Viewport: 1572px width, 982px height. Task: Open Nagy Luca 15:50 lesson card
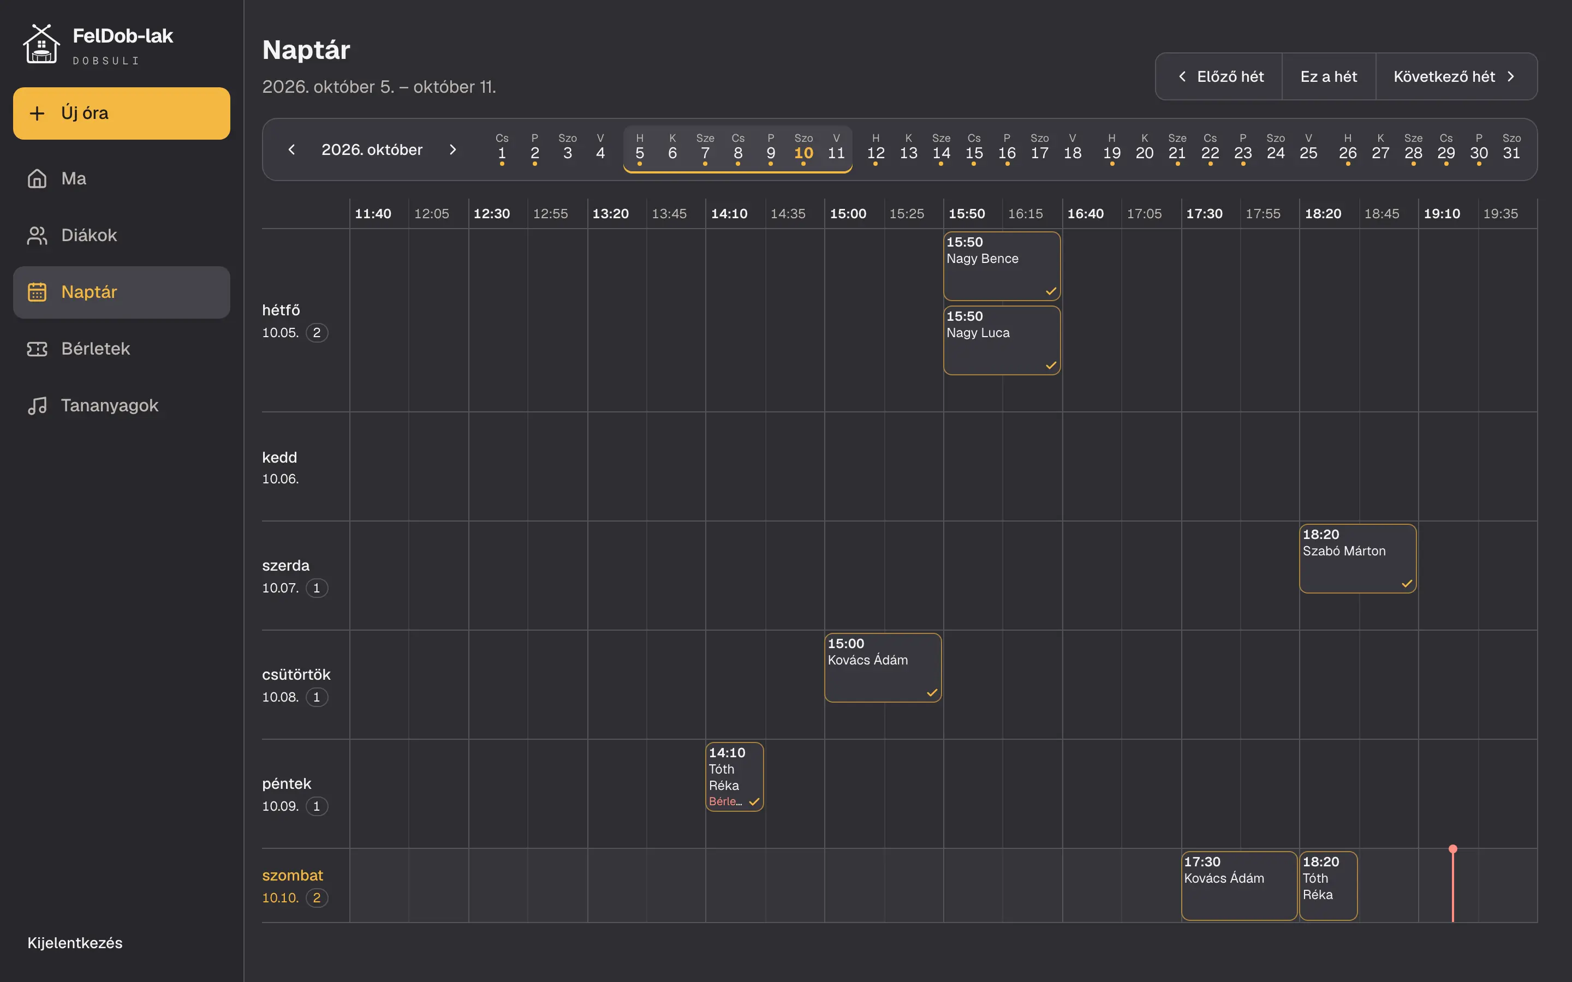pos(1002,340)
